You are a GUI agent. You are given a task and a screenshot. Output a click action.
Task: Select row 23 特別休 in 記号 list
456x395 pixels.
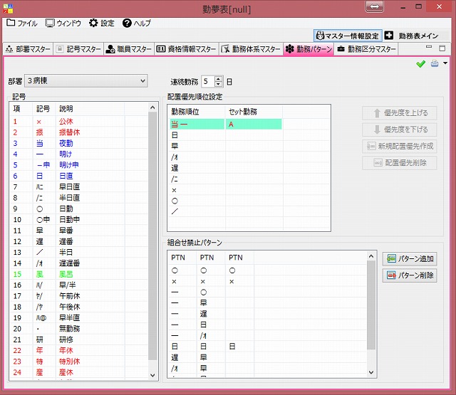coord(78,362)
